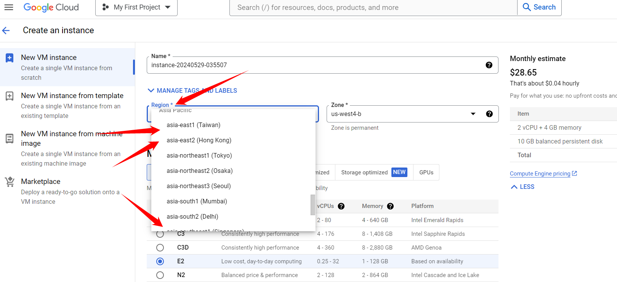Select the C3D machine series radio
The image size is (617, 282).
point(160,248)
